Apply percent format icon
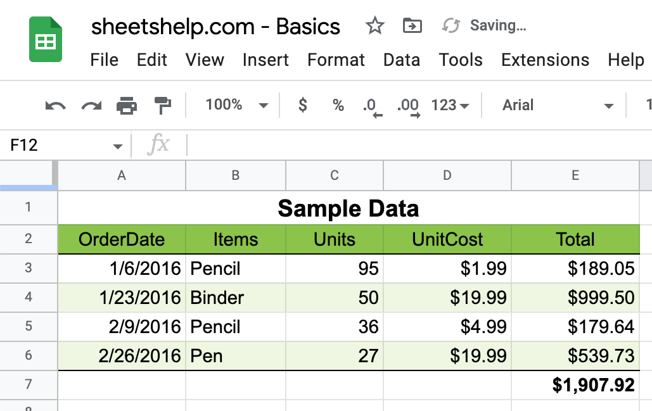Screen dimensions: 652x411 pyautogui.click(x=338, y=105)
